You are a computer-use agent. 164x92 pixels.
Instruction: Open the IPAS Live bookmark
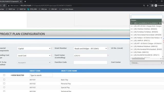click(x=43, y=9)
